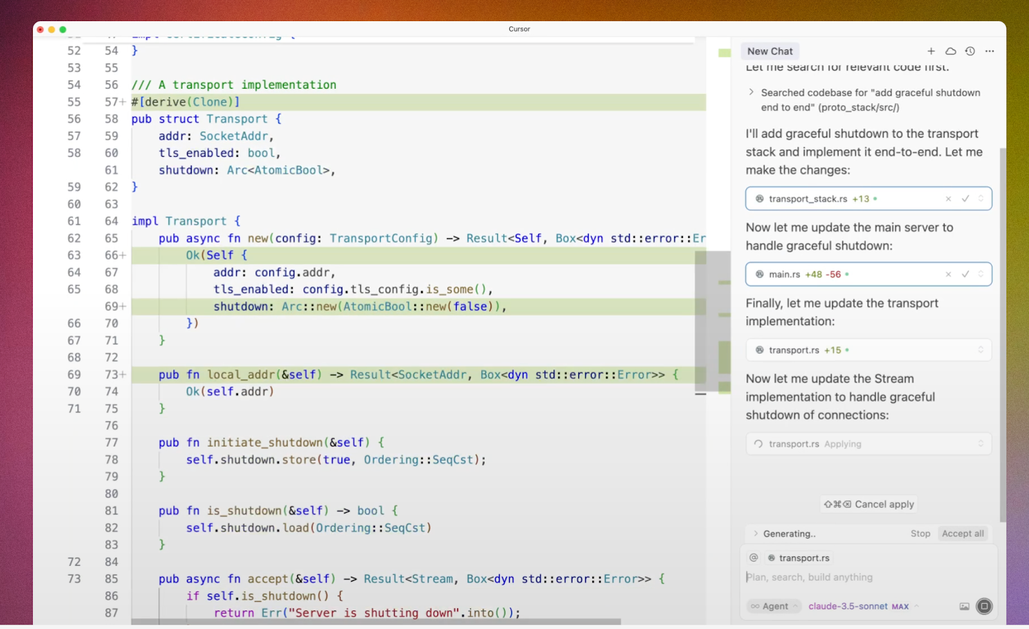Click Rust file icon on transport_stack.rs card
The height and width of the screenshot is (629, 1029).
(x=760, y=199)
